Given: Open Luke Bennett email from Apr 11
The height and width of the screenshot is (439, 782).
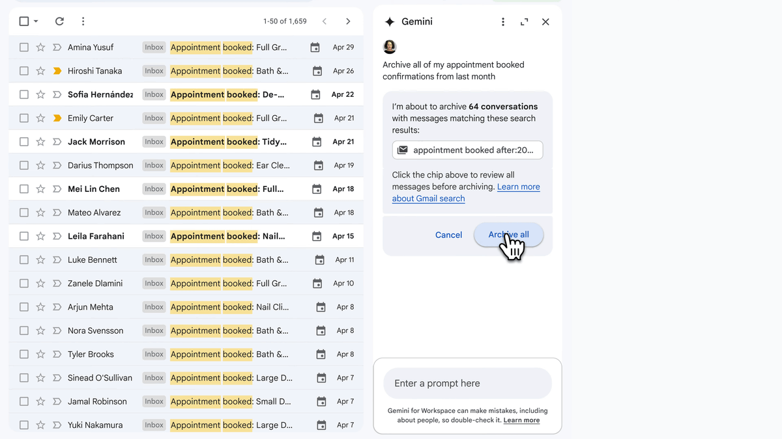Looking at the screenshot, I should (x=186, y=259).
